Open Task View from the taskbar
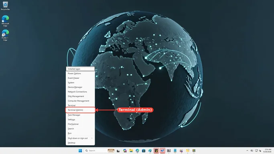Screen dimensions: 274x154 point(118,151)
